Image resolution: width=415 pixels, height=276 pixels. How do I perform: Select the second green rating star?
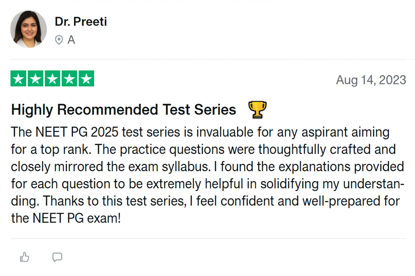(36, 79)
